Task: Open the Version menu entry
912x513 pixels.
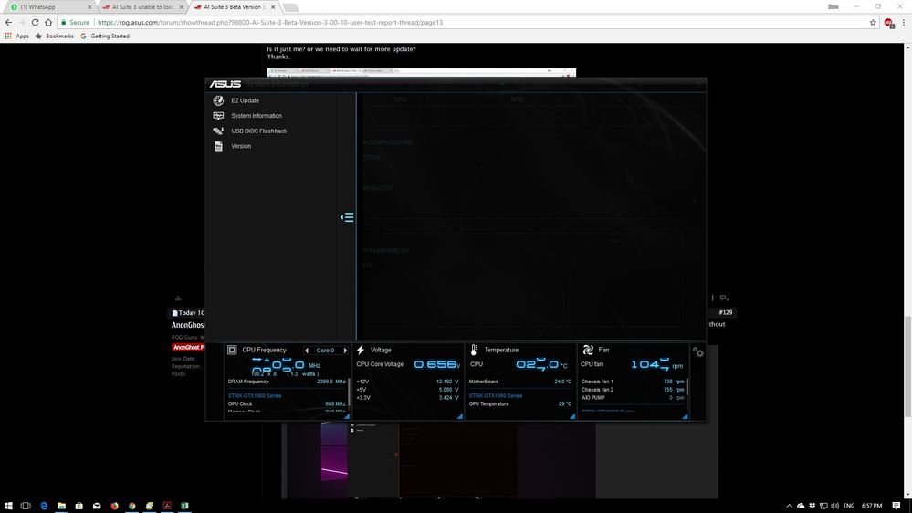Action: (241, 146)
